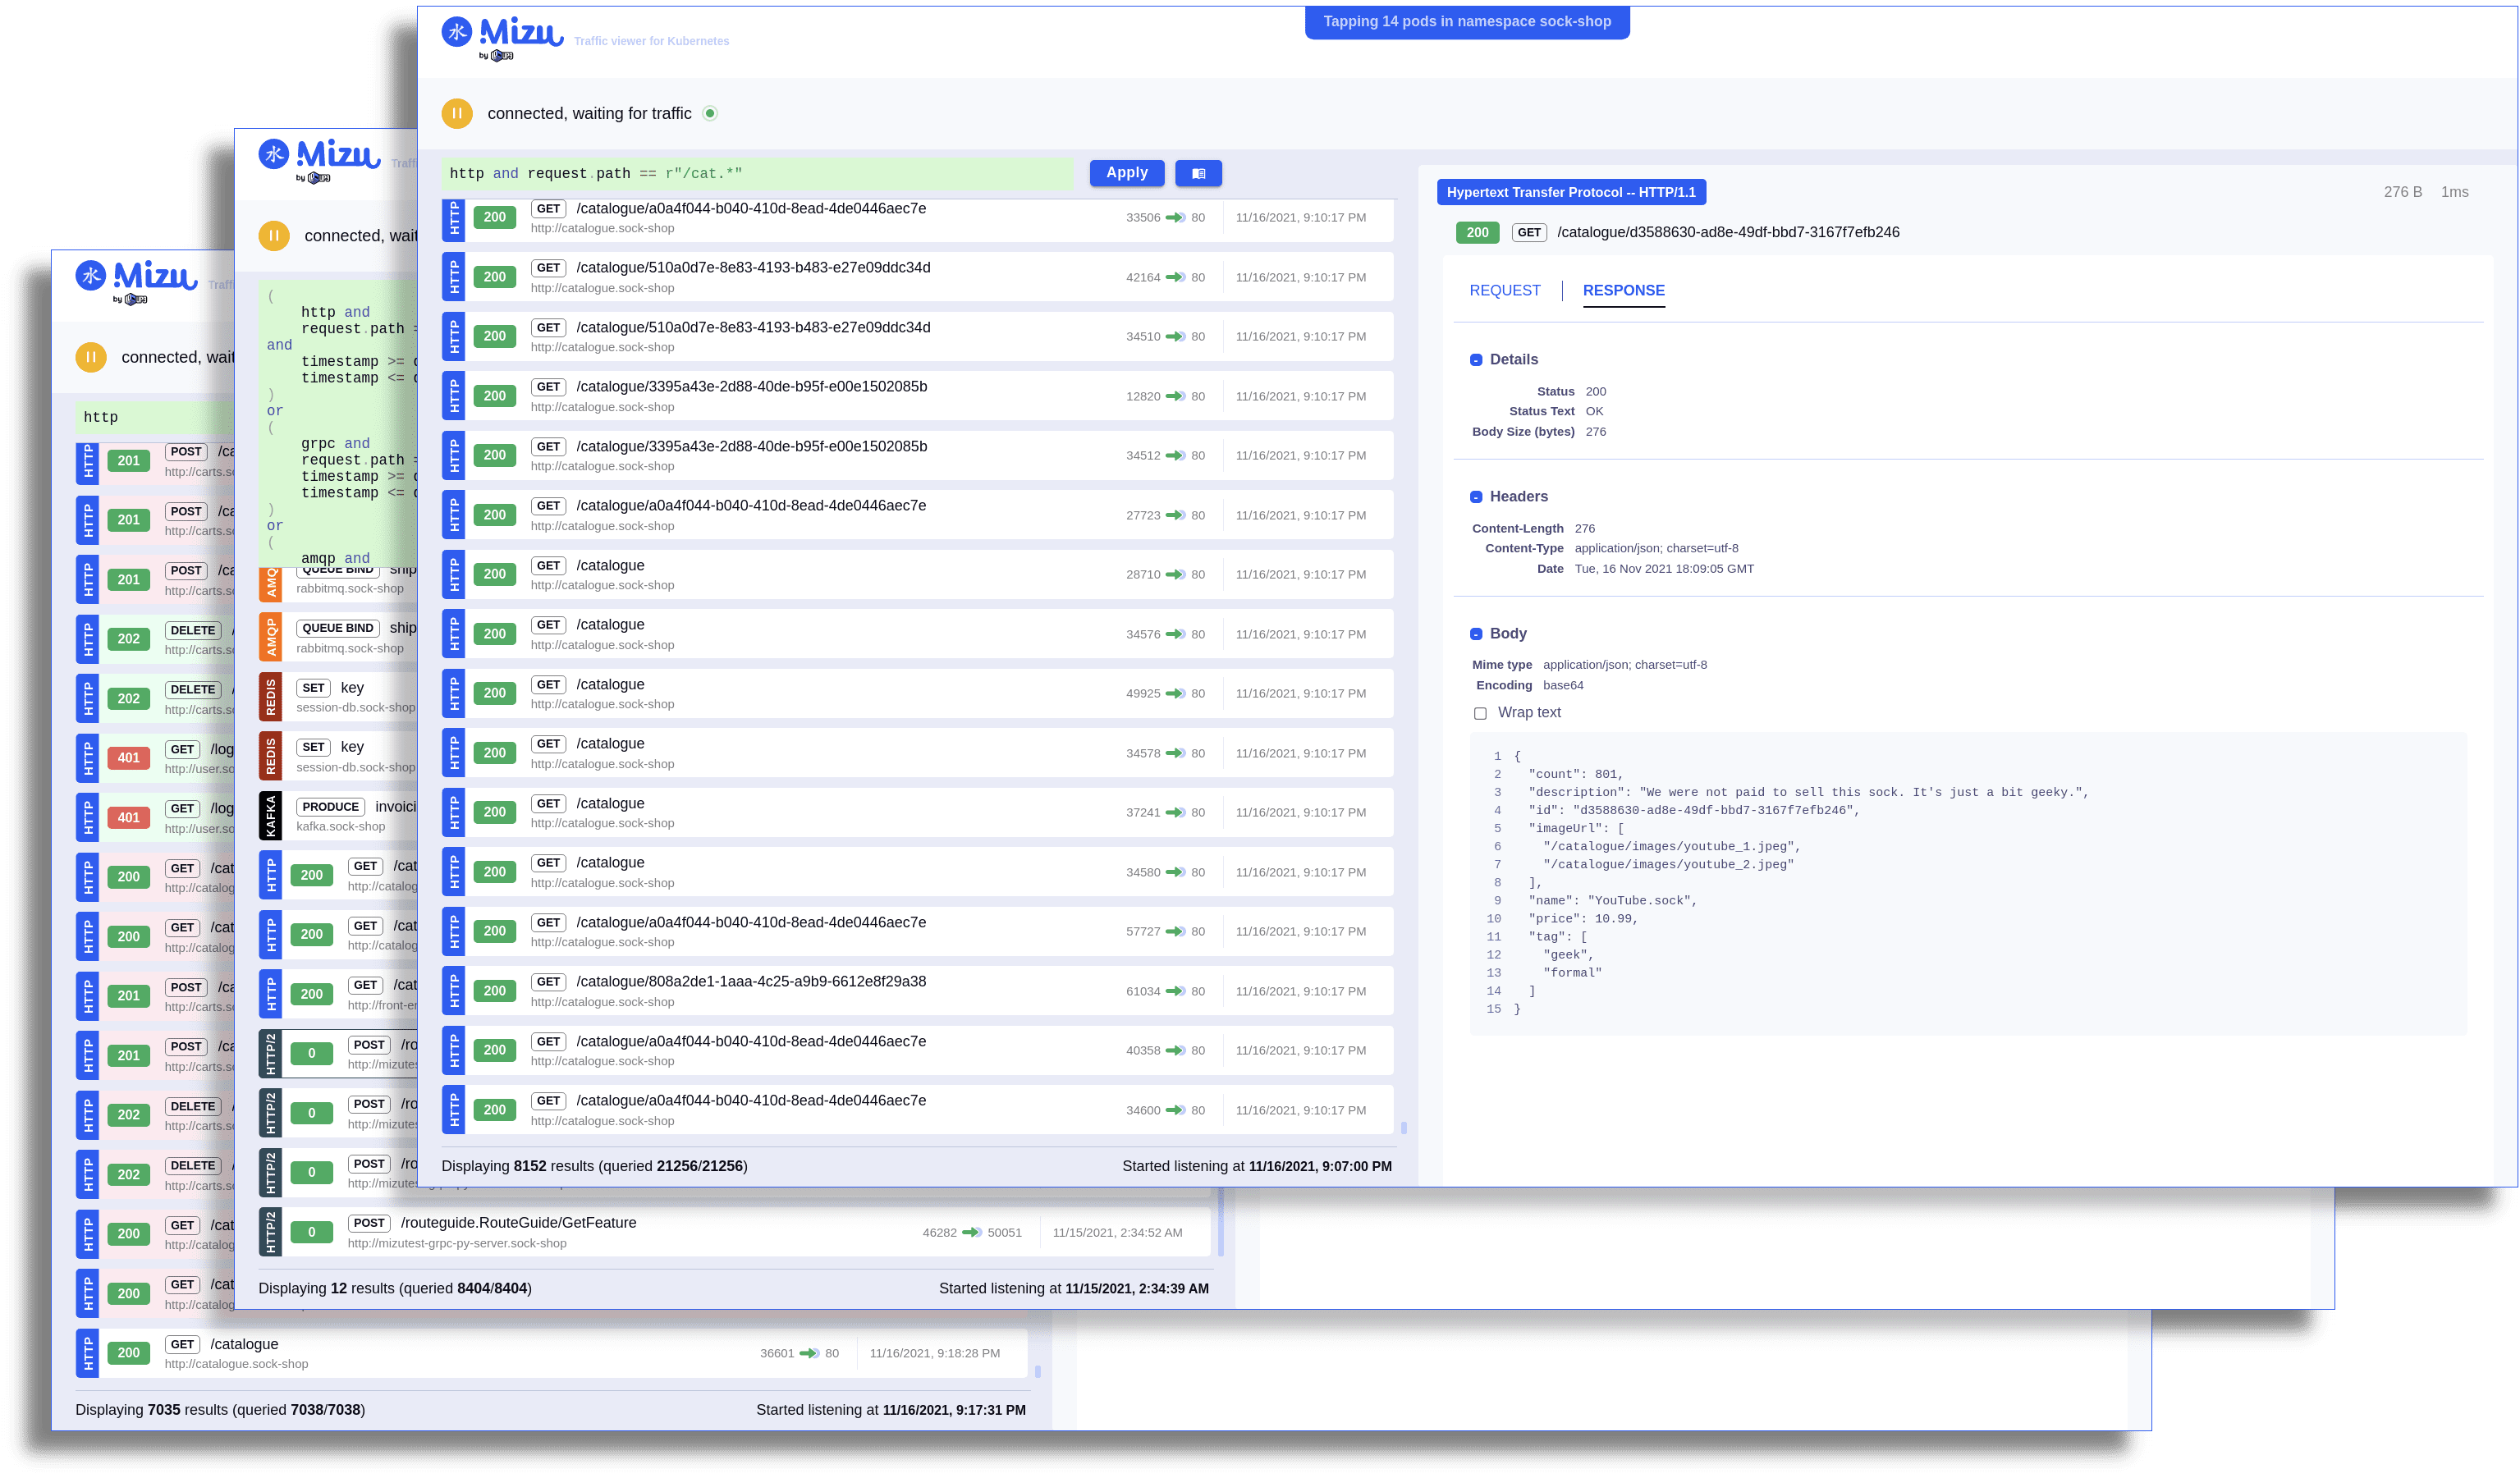Click the pause button in the back Mizu window

[91, 357]
